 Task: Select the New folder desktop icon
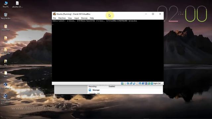(6, 51)
